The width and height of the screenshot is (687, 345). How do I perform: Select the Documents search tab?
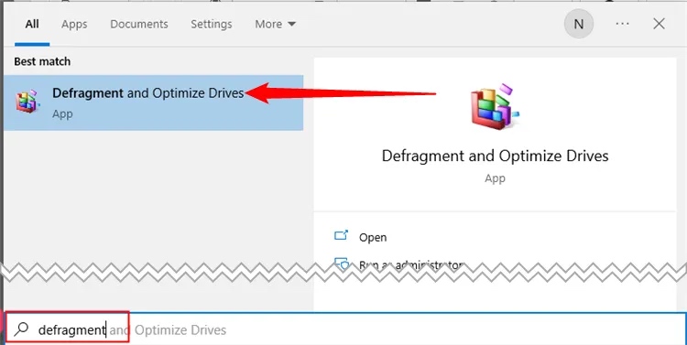139,24
